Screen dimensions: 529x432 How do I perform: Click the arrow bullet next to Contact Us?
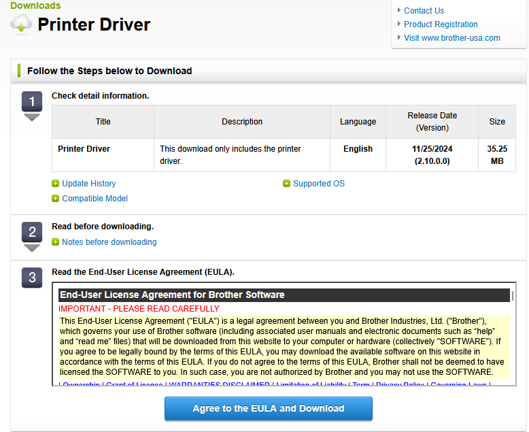[399, 10]
